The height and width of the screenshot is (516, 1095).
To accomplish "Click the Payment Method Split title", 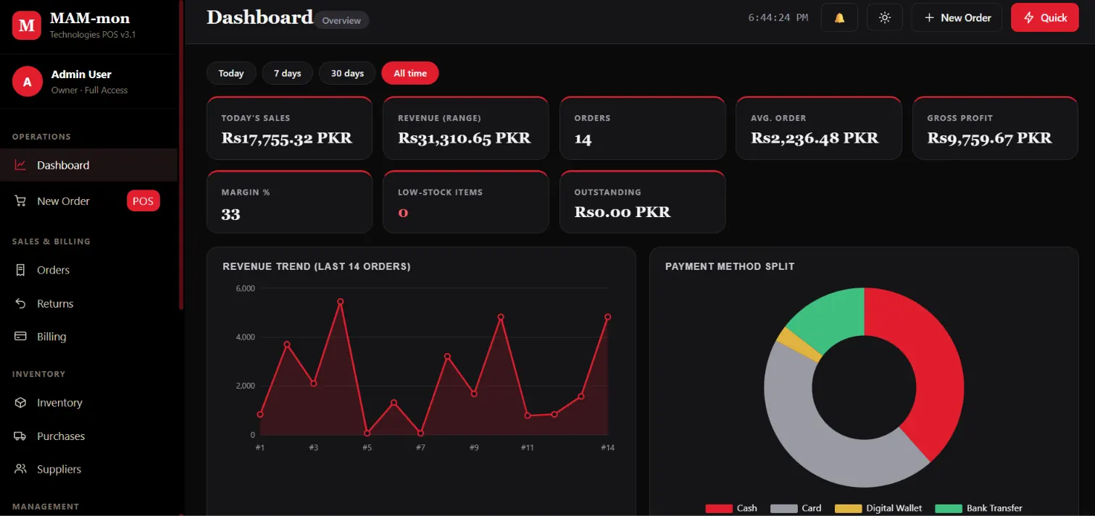I will pyautogui.click(x=730, y=266).
